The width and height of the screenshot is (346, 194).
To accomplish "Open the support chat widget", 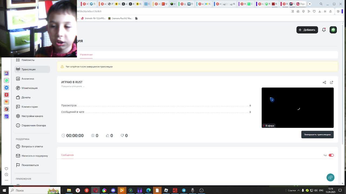I will tap(330, 177).
